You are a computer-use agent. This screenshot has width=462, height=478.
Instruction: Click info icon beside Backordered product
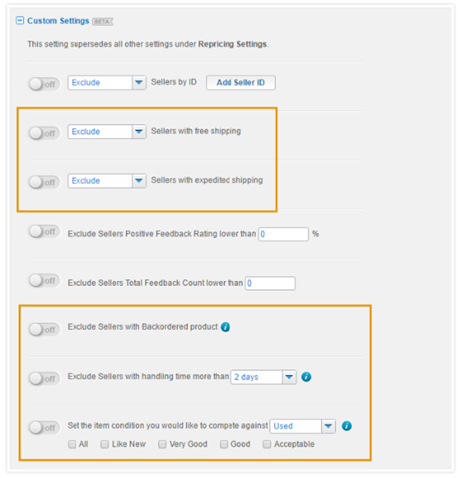[x=225, y=327]
